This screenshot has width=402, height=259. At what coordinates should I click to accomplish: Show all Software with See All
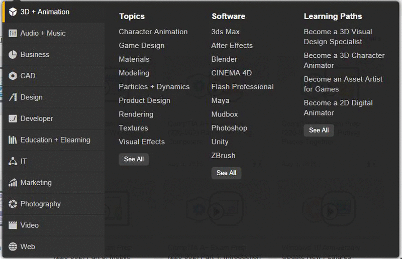coord(227,173)
